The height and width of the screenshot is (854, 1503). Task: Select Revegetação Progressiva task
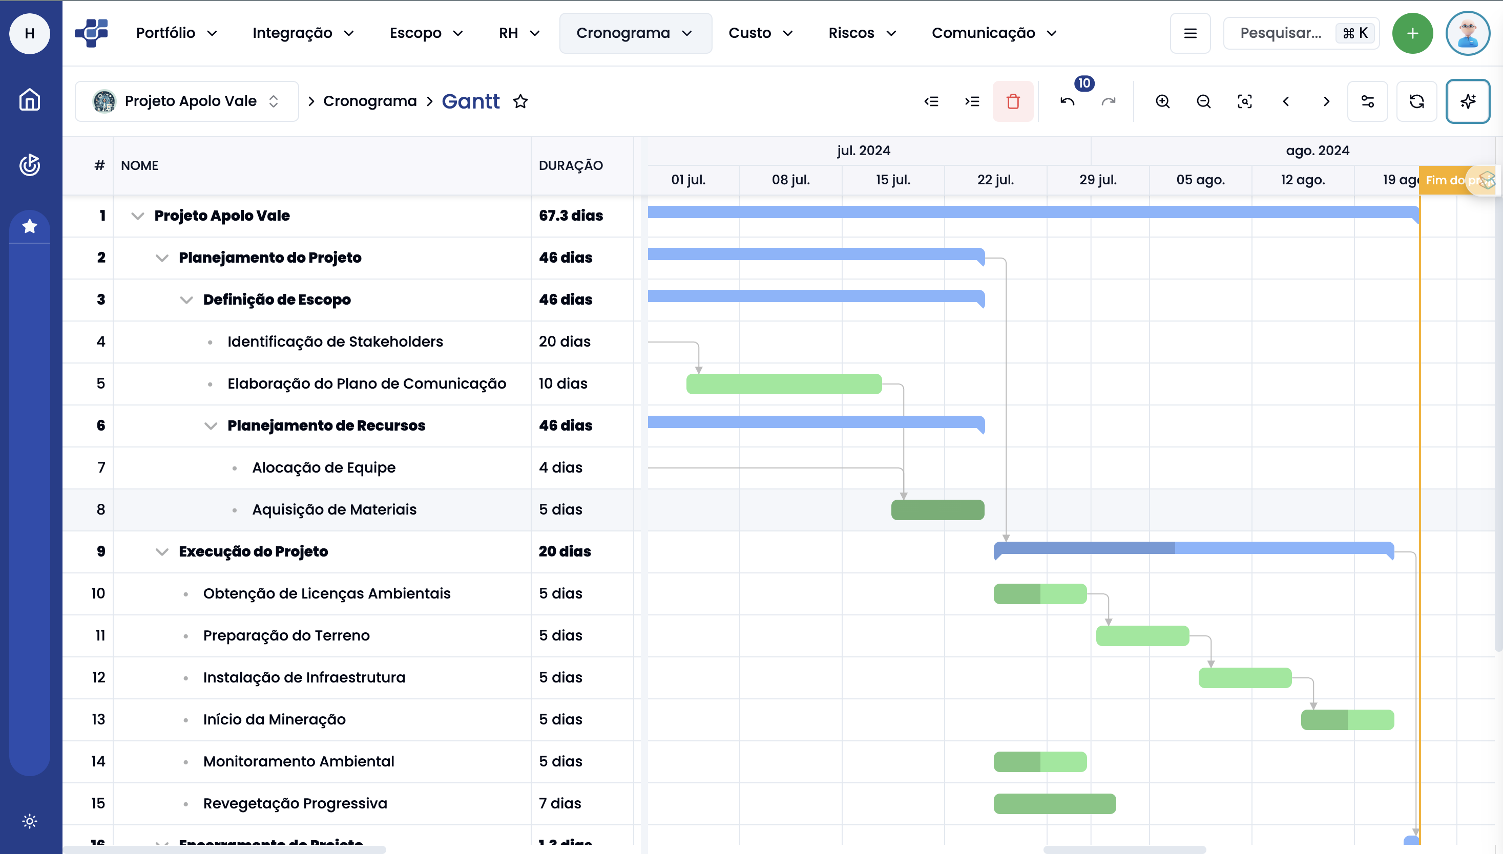click(x=295, y=803)
